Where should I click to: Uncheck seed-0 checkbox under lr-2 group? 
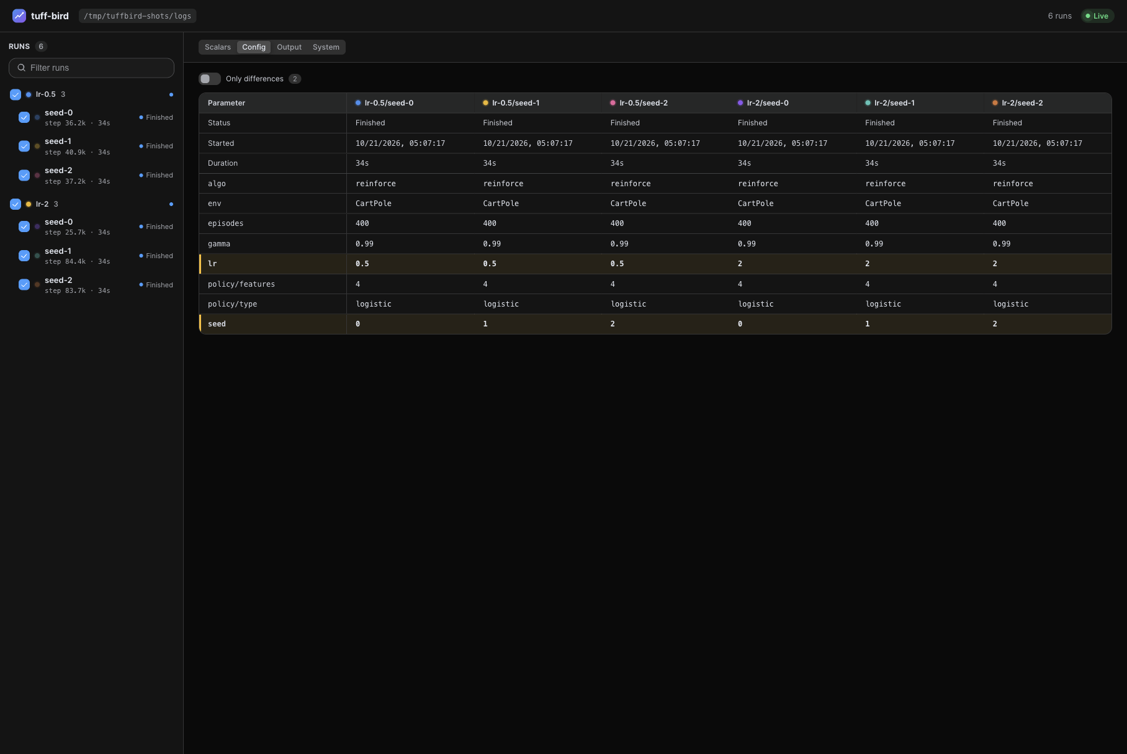[24, 227]
